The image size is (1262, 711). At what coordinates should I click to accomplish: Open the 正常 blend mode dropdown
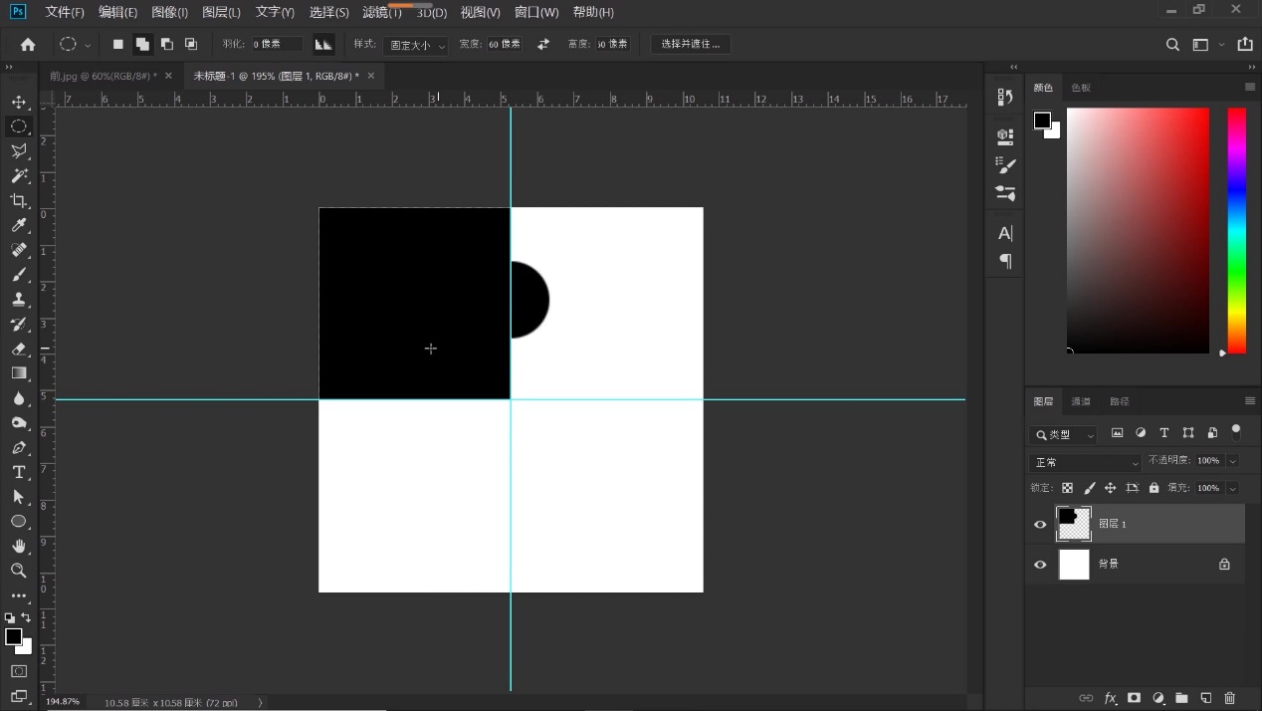pyautogui.click(x=1085, y=462)
